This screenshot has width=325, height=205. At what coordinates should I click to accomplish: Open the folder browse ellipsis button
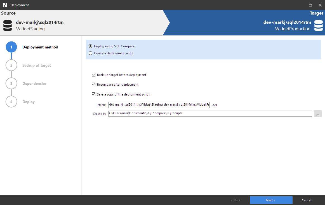coord(317,113)
